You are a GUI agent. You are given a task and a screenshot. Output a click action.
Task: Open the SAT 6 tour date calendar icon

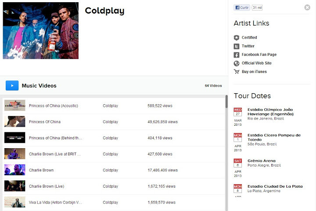pyautogui.click(x=237, y=163)
